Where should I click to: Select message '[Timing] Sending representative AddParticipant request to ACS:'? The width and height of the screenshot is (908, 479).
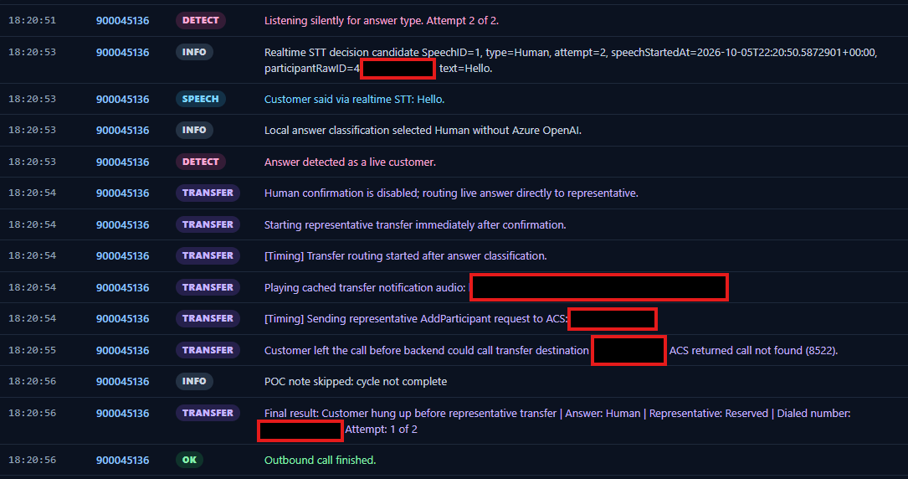pos(415,318)
